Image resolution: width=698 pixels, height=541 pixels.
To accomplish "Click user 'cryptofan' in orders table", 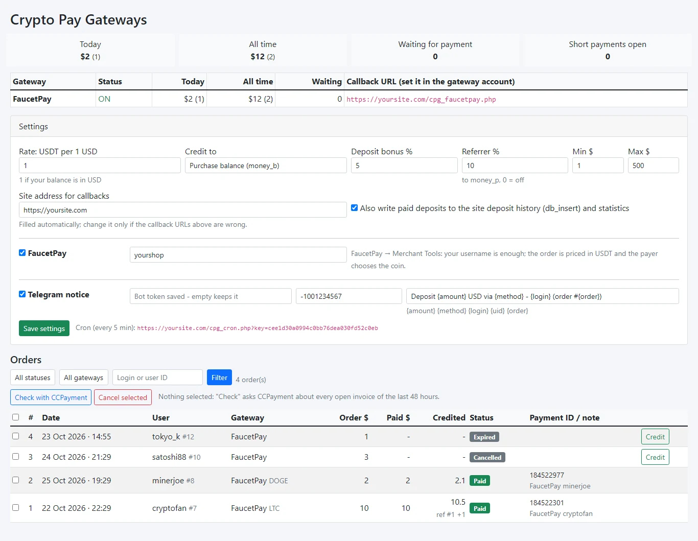I will 169,508.
